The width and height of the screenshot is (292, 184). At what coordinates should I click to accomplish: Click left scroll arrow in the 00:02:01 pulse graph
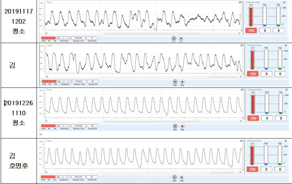[x=47, y=76]
